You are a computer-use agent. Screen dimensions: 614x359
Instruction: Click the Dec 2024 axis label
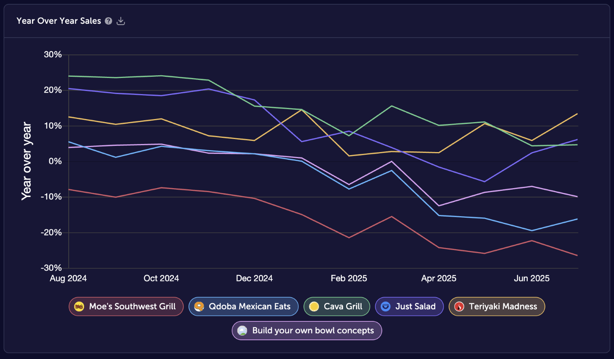point(254,278)
